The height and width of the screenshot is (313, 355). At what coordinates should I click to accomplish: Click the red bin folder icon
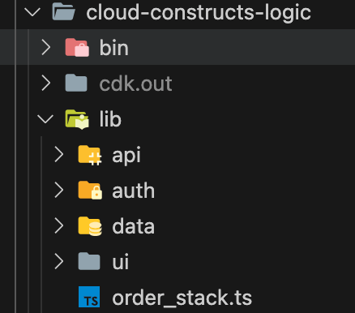click(77, 47)
